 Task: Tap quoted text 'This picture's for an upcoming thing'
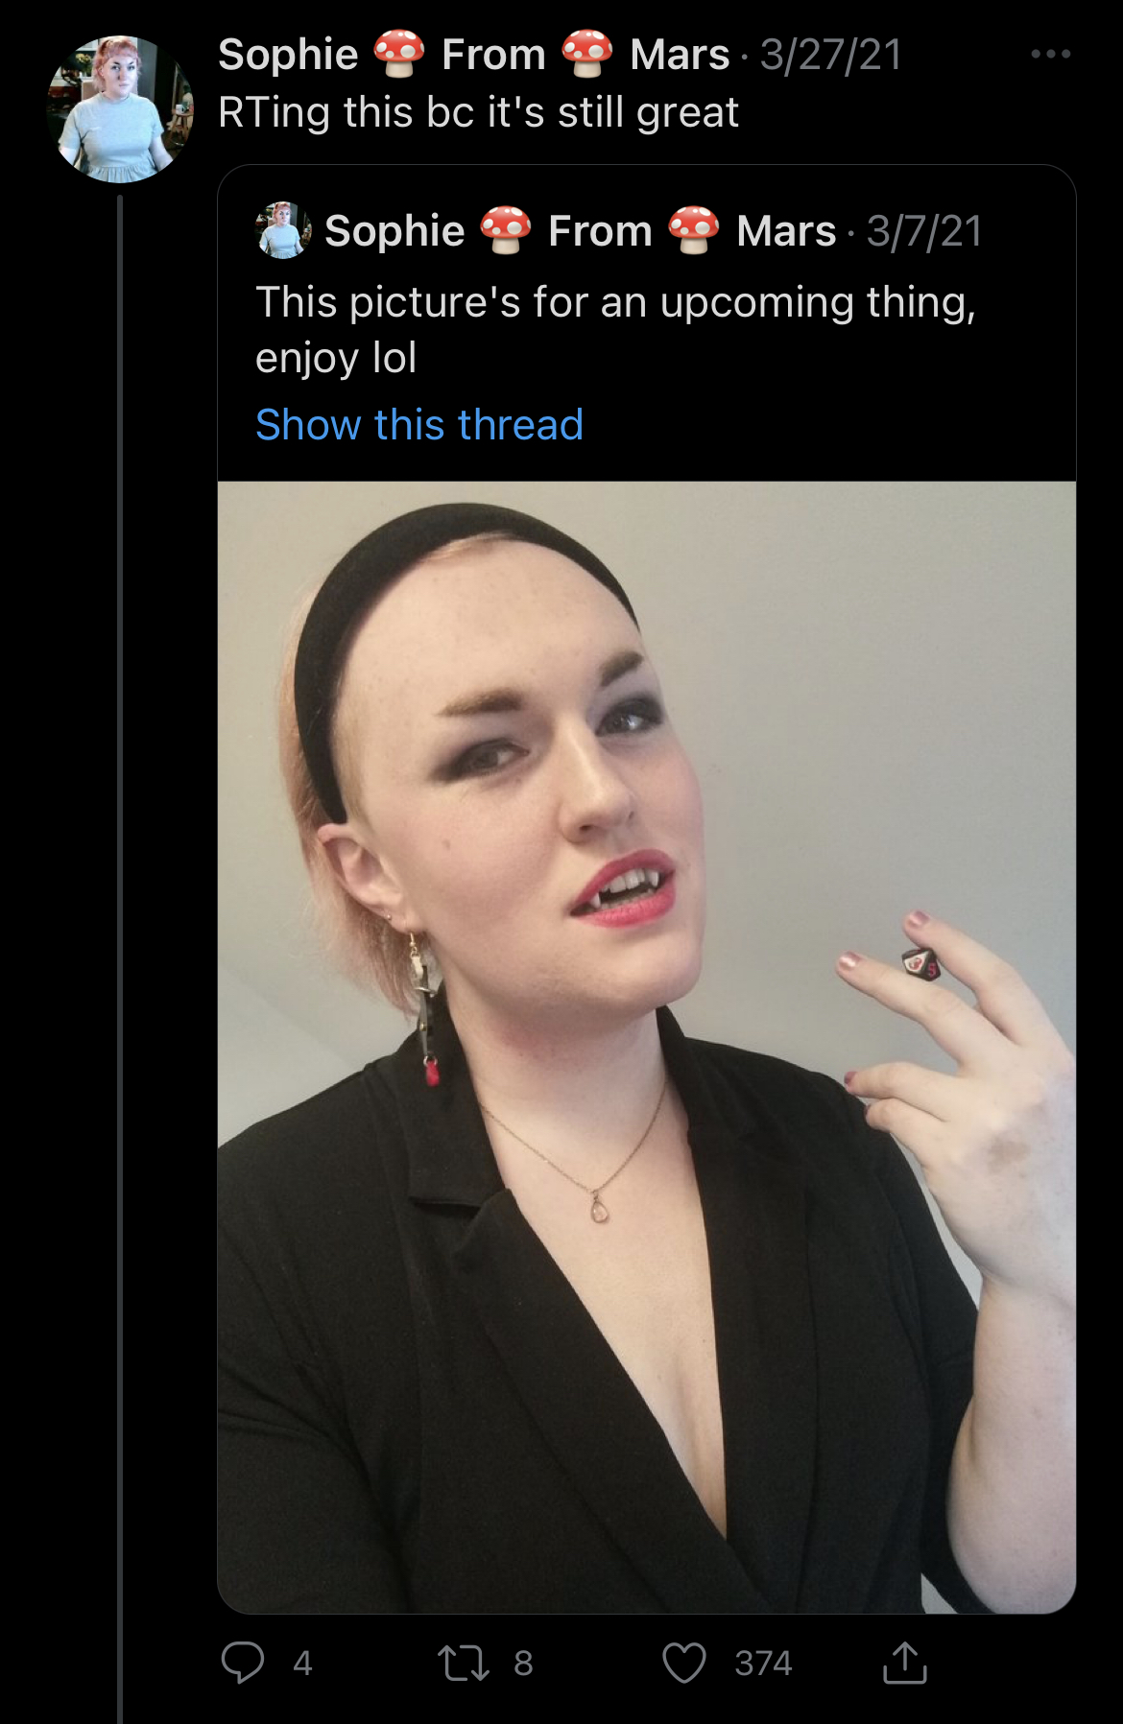[x=615, y=302]
